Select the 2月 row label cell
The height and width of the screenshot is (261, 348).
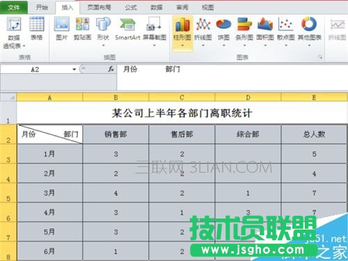[49, 173]
